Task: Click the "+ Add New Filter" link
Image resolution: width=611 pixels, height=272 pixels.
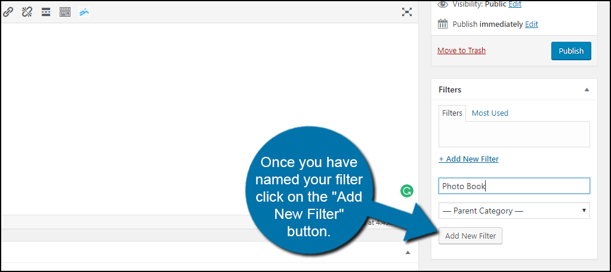Action: tap(468, 159)
